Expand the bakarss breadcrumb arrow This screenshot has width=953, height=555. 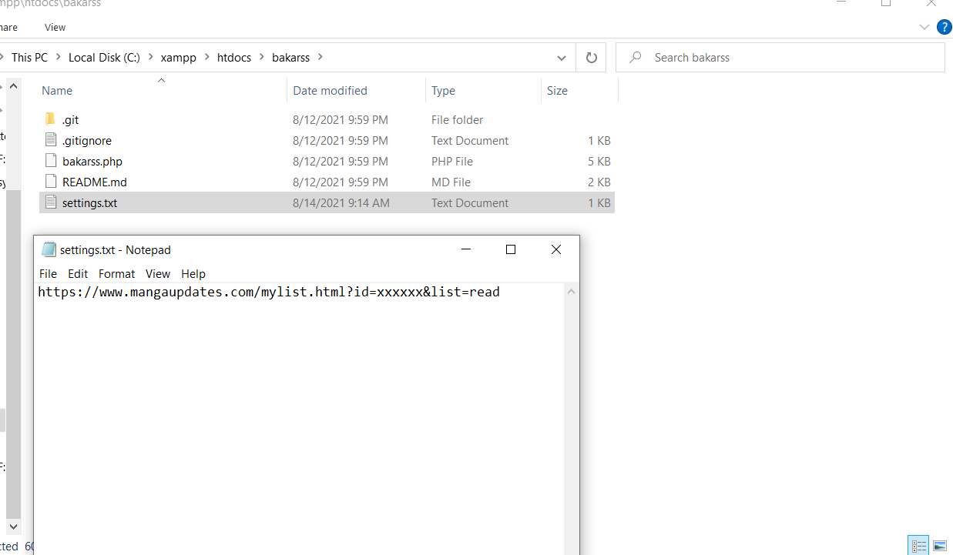pos(320,57)
